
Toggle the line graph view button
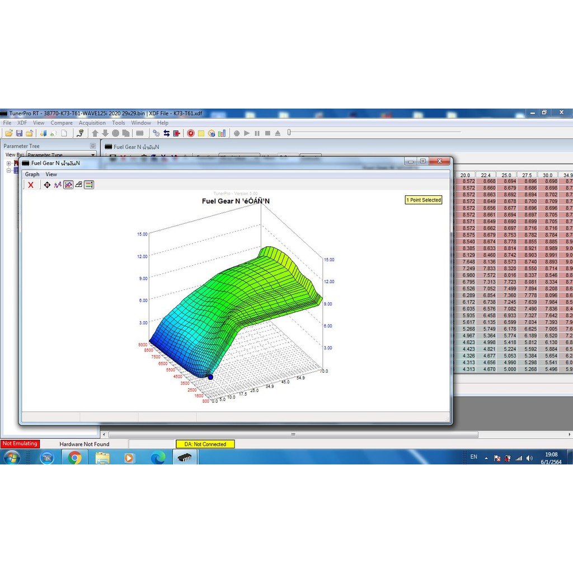point(68,185)
